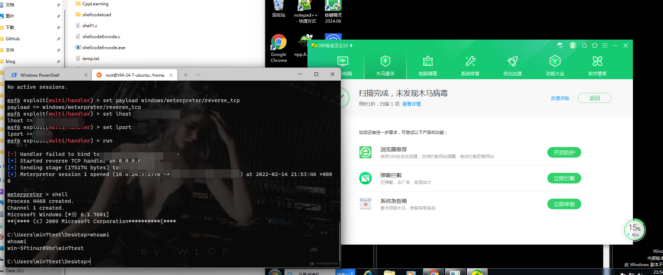
Task: Select the 回收站 recycle bin desktop icon
Action: pos(279,9)
